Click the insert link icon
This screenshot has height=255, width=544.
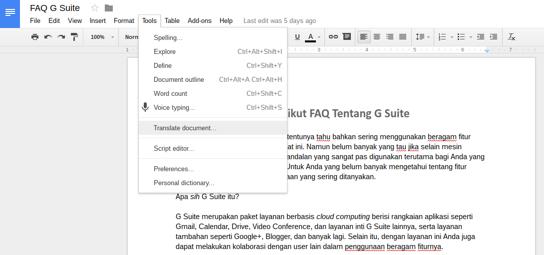coord(333,37)
